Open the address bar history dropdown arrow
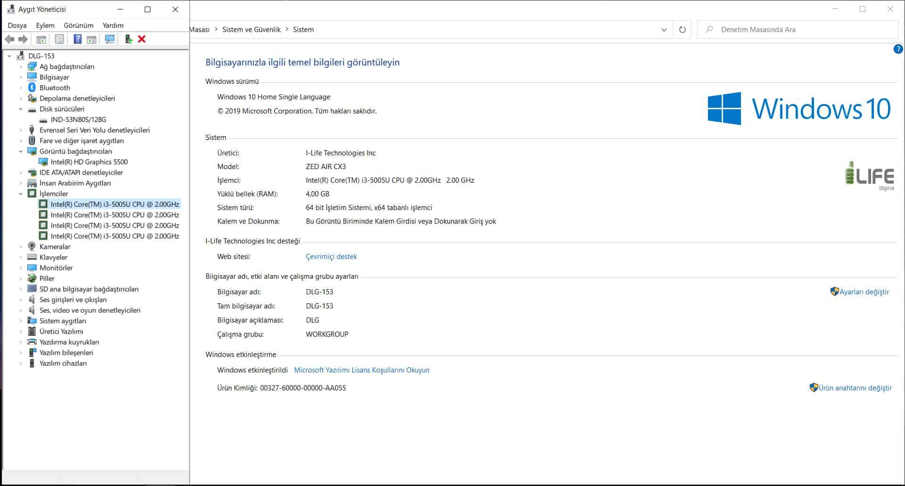Viewport: 905px width, 486px height. 664,30
